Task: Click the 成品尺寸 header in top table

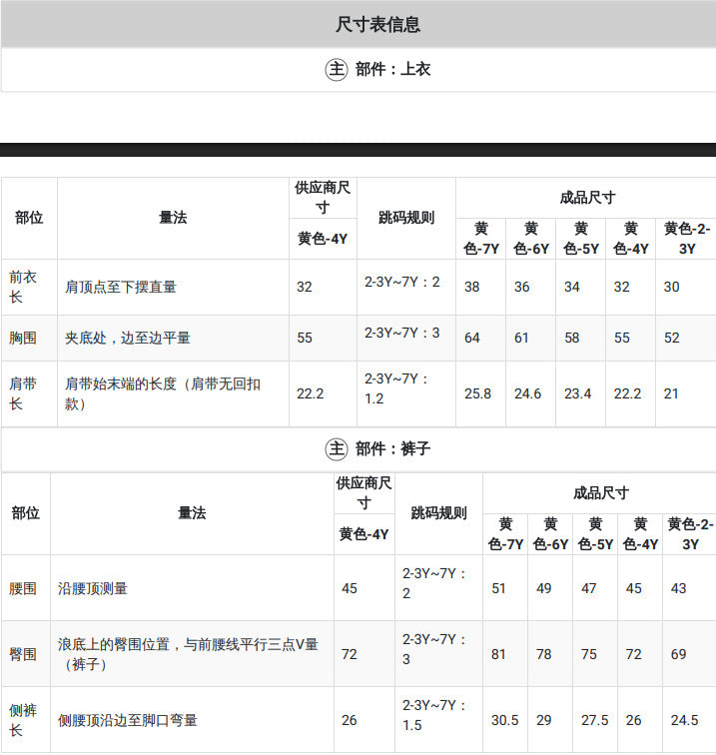Action: click(587, 198)
